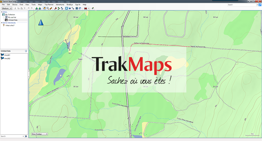Image resolution: width=262 pixels, height=141 pixels.
Task: Click the filter icon beside bottom search
Action: tap(26, 136)
